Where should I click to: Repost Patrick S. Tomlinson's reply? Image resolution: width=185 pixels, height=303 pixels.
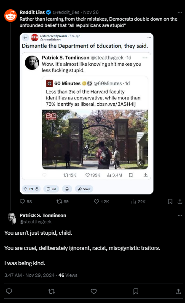point(51,291)
